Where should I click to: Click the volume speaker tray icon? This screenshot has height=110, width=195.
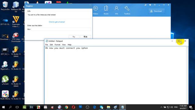pyautogui.click(x=172, y=107)
